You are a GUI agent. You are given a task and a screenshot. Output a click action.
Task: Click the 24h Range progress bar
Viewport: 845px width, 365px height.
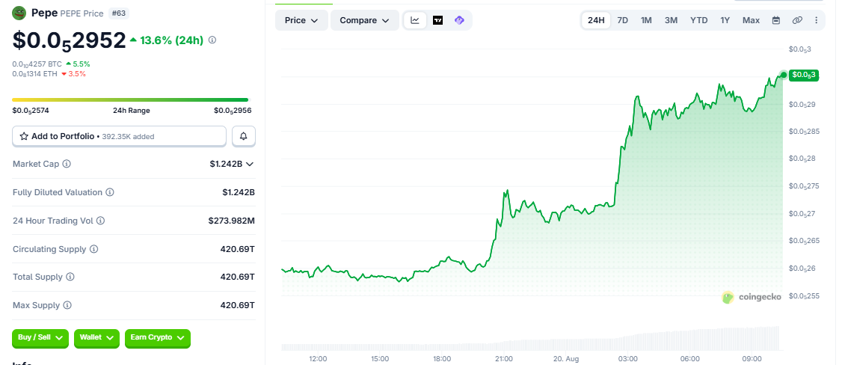coord(132,99)
